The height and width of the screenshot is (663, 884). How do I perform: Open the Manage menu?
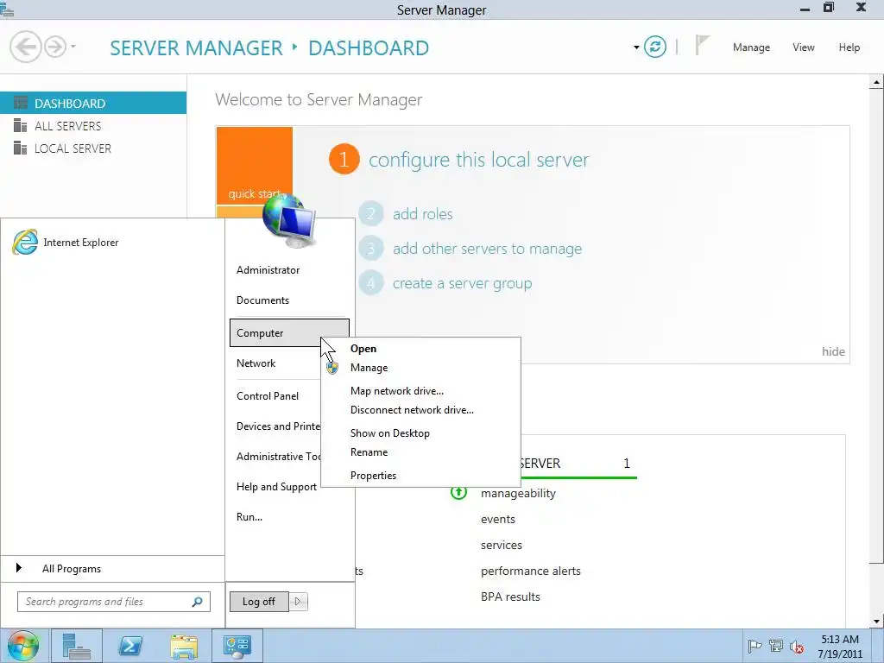click(x=751, y=47)
